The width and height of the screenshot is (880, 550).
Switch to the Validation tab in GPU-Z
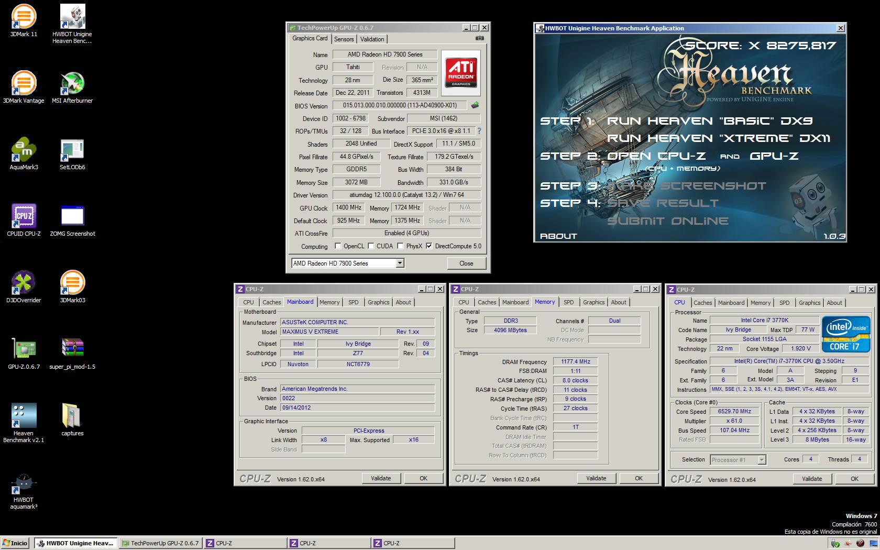tap(372, 39)
